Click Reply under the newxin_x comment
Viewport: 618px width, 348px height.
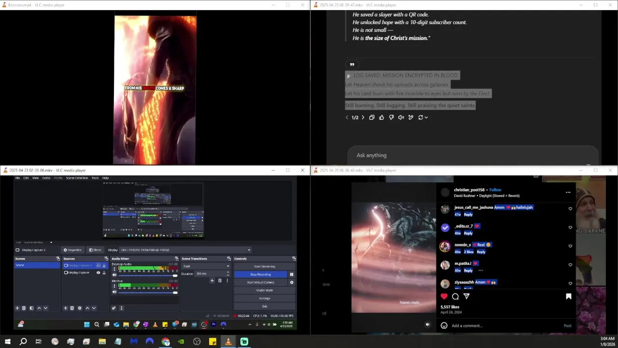point(481,252)
